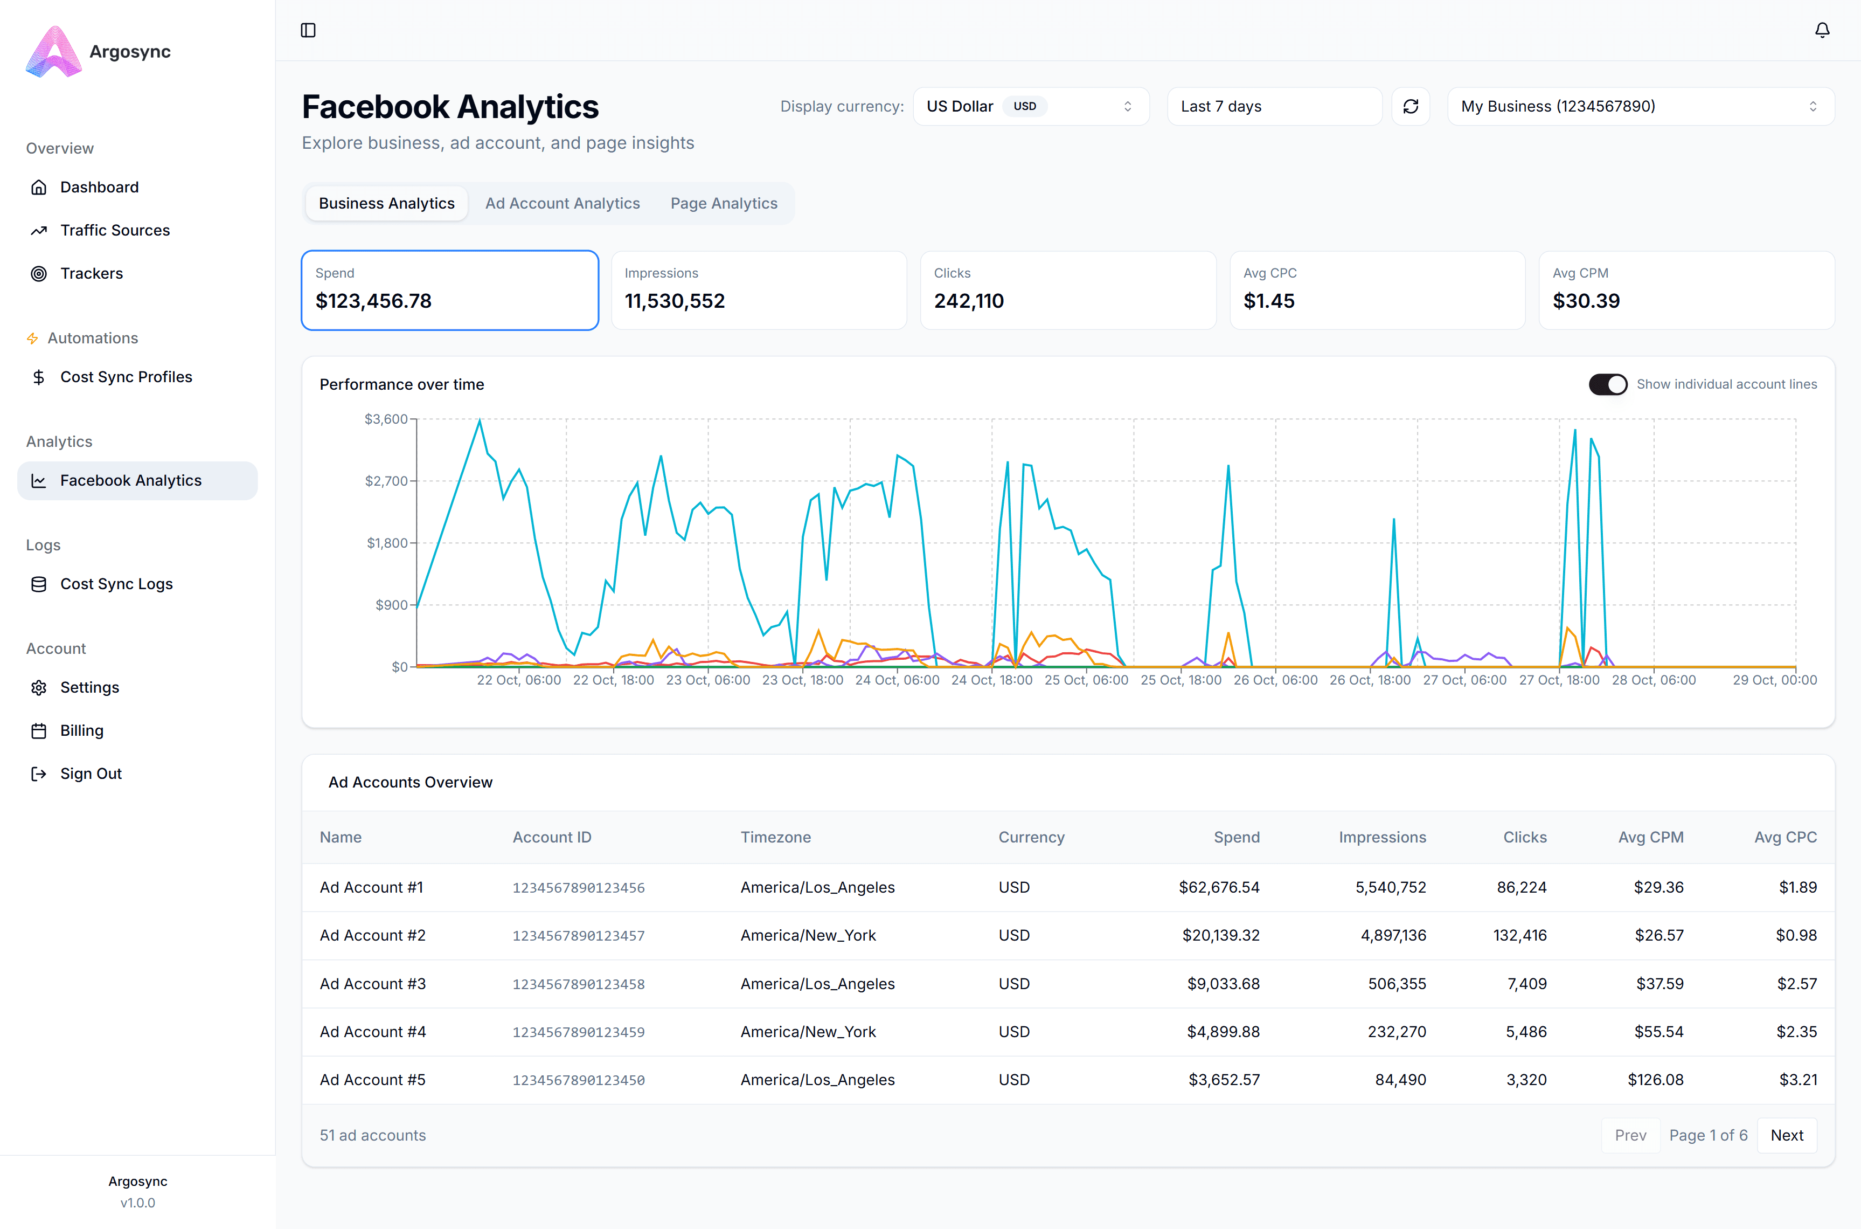
Task: Switch to the Ad Account Analytics tab
Action: click(x=563, y=202)
